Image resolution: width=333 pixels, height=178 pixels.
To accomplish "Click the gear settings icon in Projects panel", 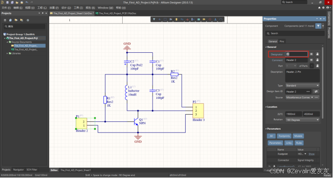I will [x=28, y=20].
